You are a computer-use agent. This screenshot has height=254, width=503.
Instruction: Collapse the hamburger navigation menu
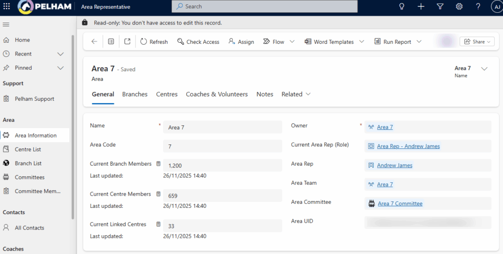[6, 25]
